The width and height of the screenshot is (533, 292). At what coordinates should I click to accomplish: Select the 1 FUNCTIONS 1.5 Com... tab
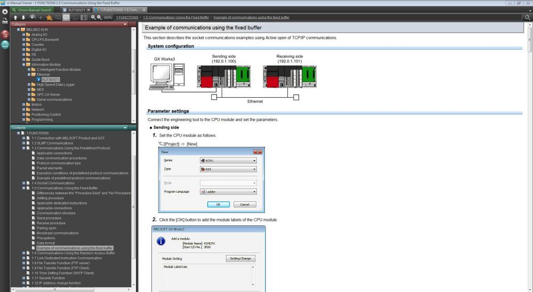point(119,10)
